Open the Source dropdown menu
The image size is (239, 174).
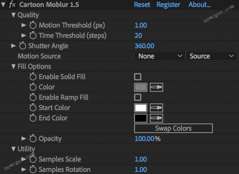[211, 56]
